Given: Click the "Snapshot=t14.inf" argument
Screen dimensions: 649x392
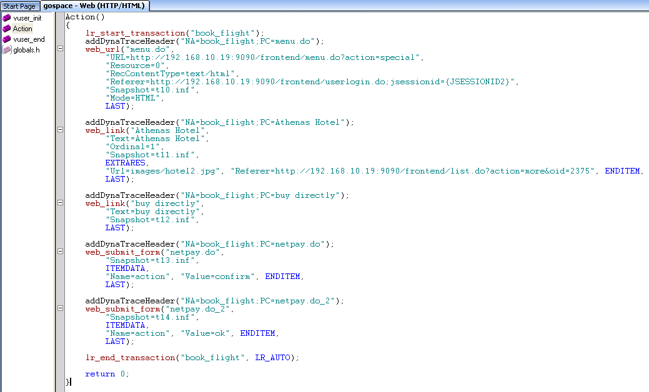Looking at the screenshot, I should pos(150,317).
